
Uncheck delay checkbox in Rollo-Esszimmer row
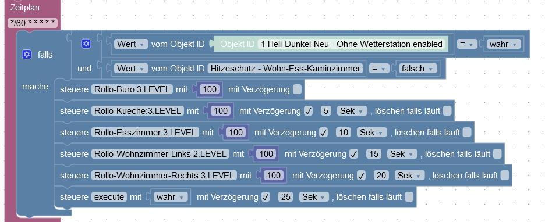click(324, 133)
